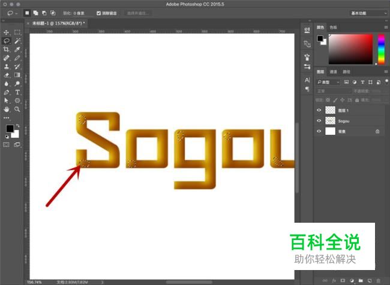Select the Dodge tool
390x285 pixels.
coord(17,84)
